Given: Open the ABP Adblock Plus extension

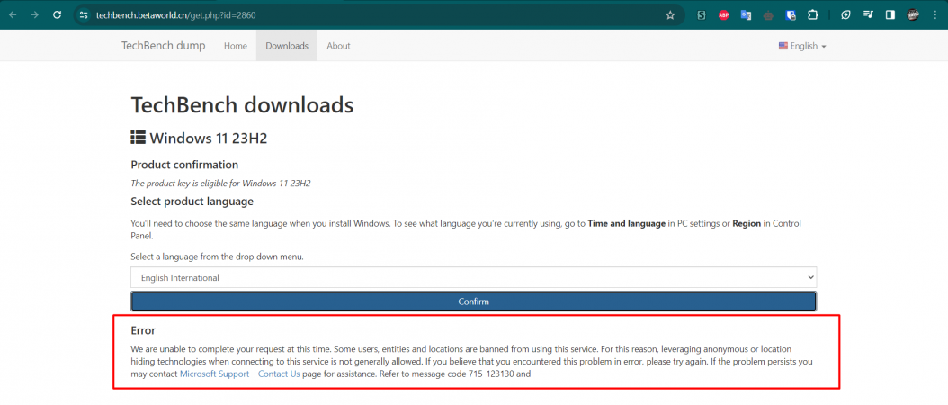Looking at the screenshot, I should pyautogui.click(x=724, y=15).
